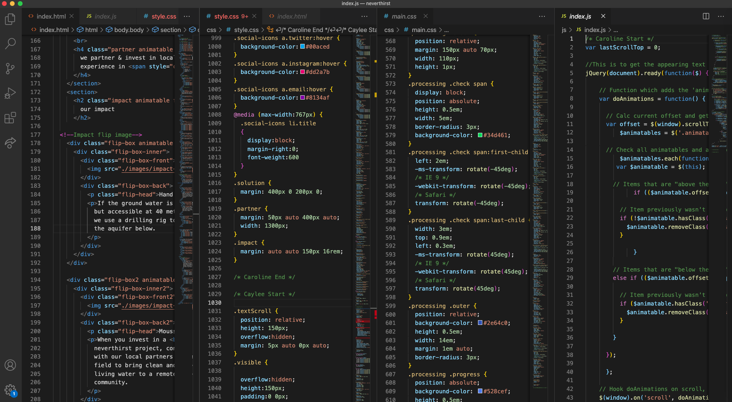Open the Extensions view
This screenshot has width=732, height=402.
[x=10, y=118]
